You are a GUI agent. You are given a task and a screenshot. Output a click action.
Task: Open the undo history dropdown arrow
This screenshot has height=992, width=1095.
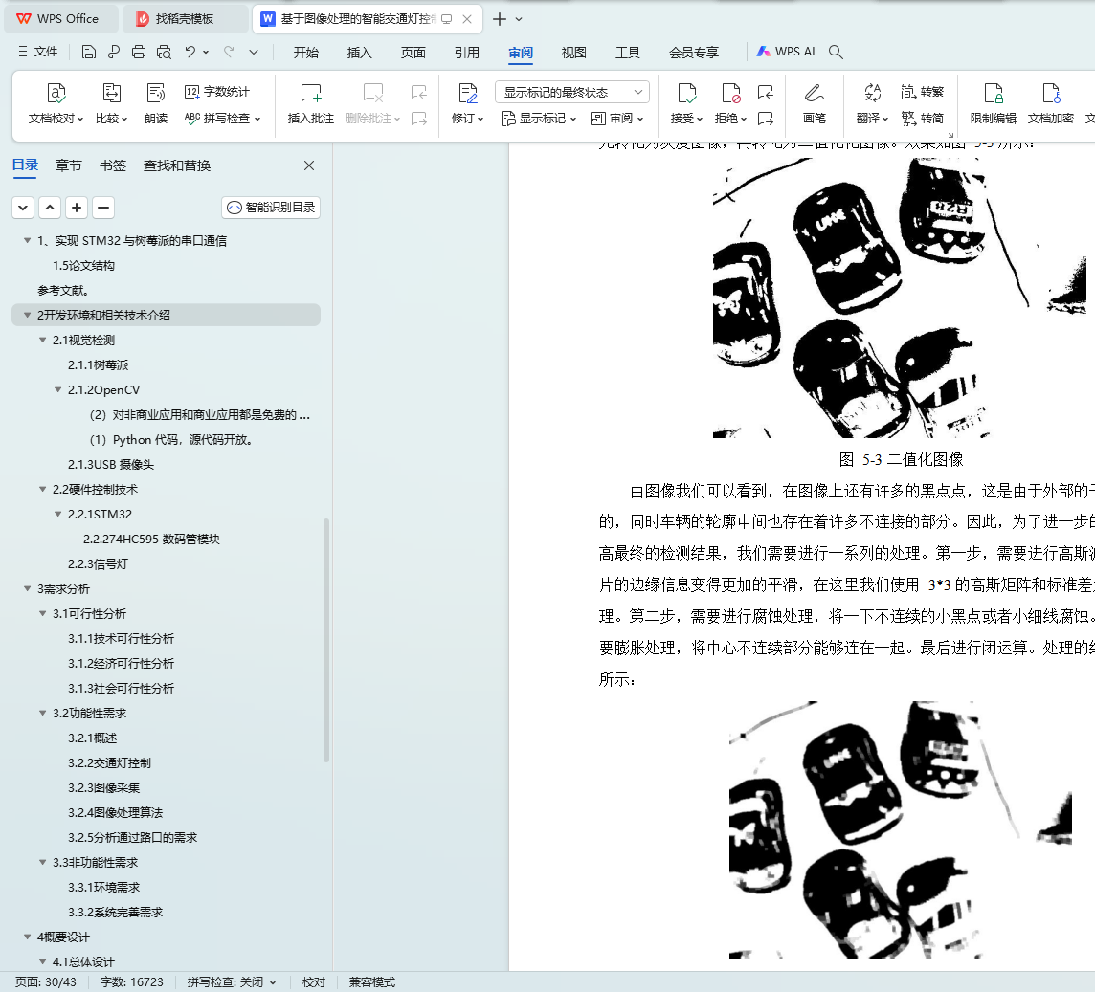pos(206,52)
